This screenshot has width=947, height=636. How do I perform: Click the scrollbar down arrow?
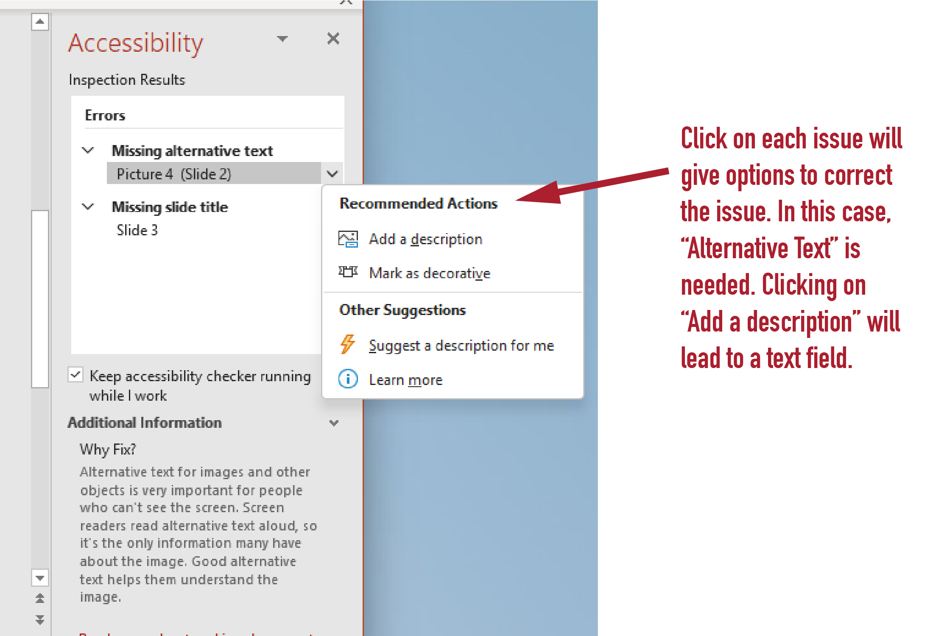click(x=40, y=578)
